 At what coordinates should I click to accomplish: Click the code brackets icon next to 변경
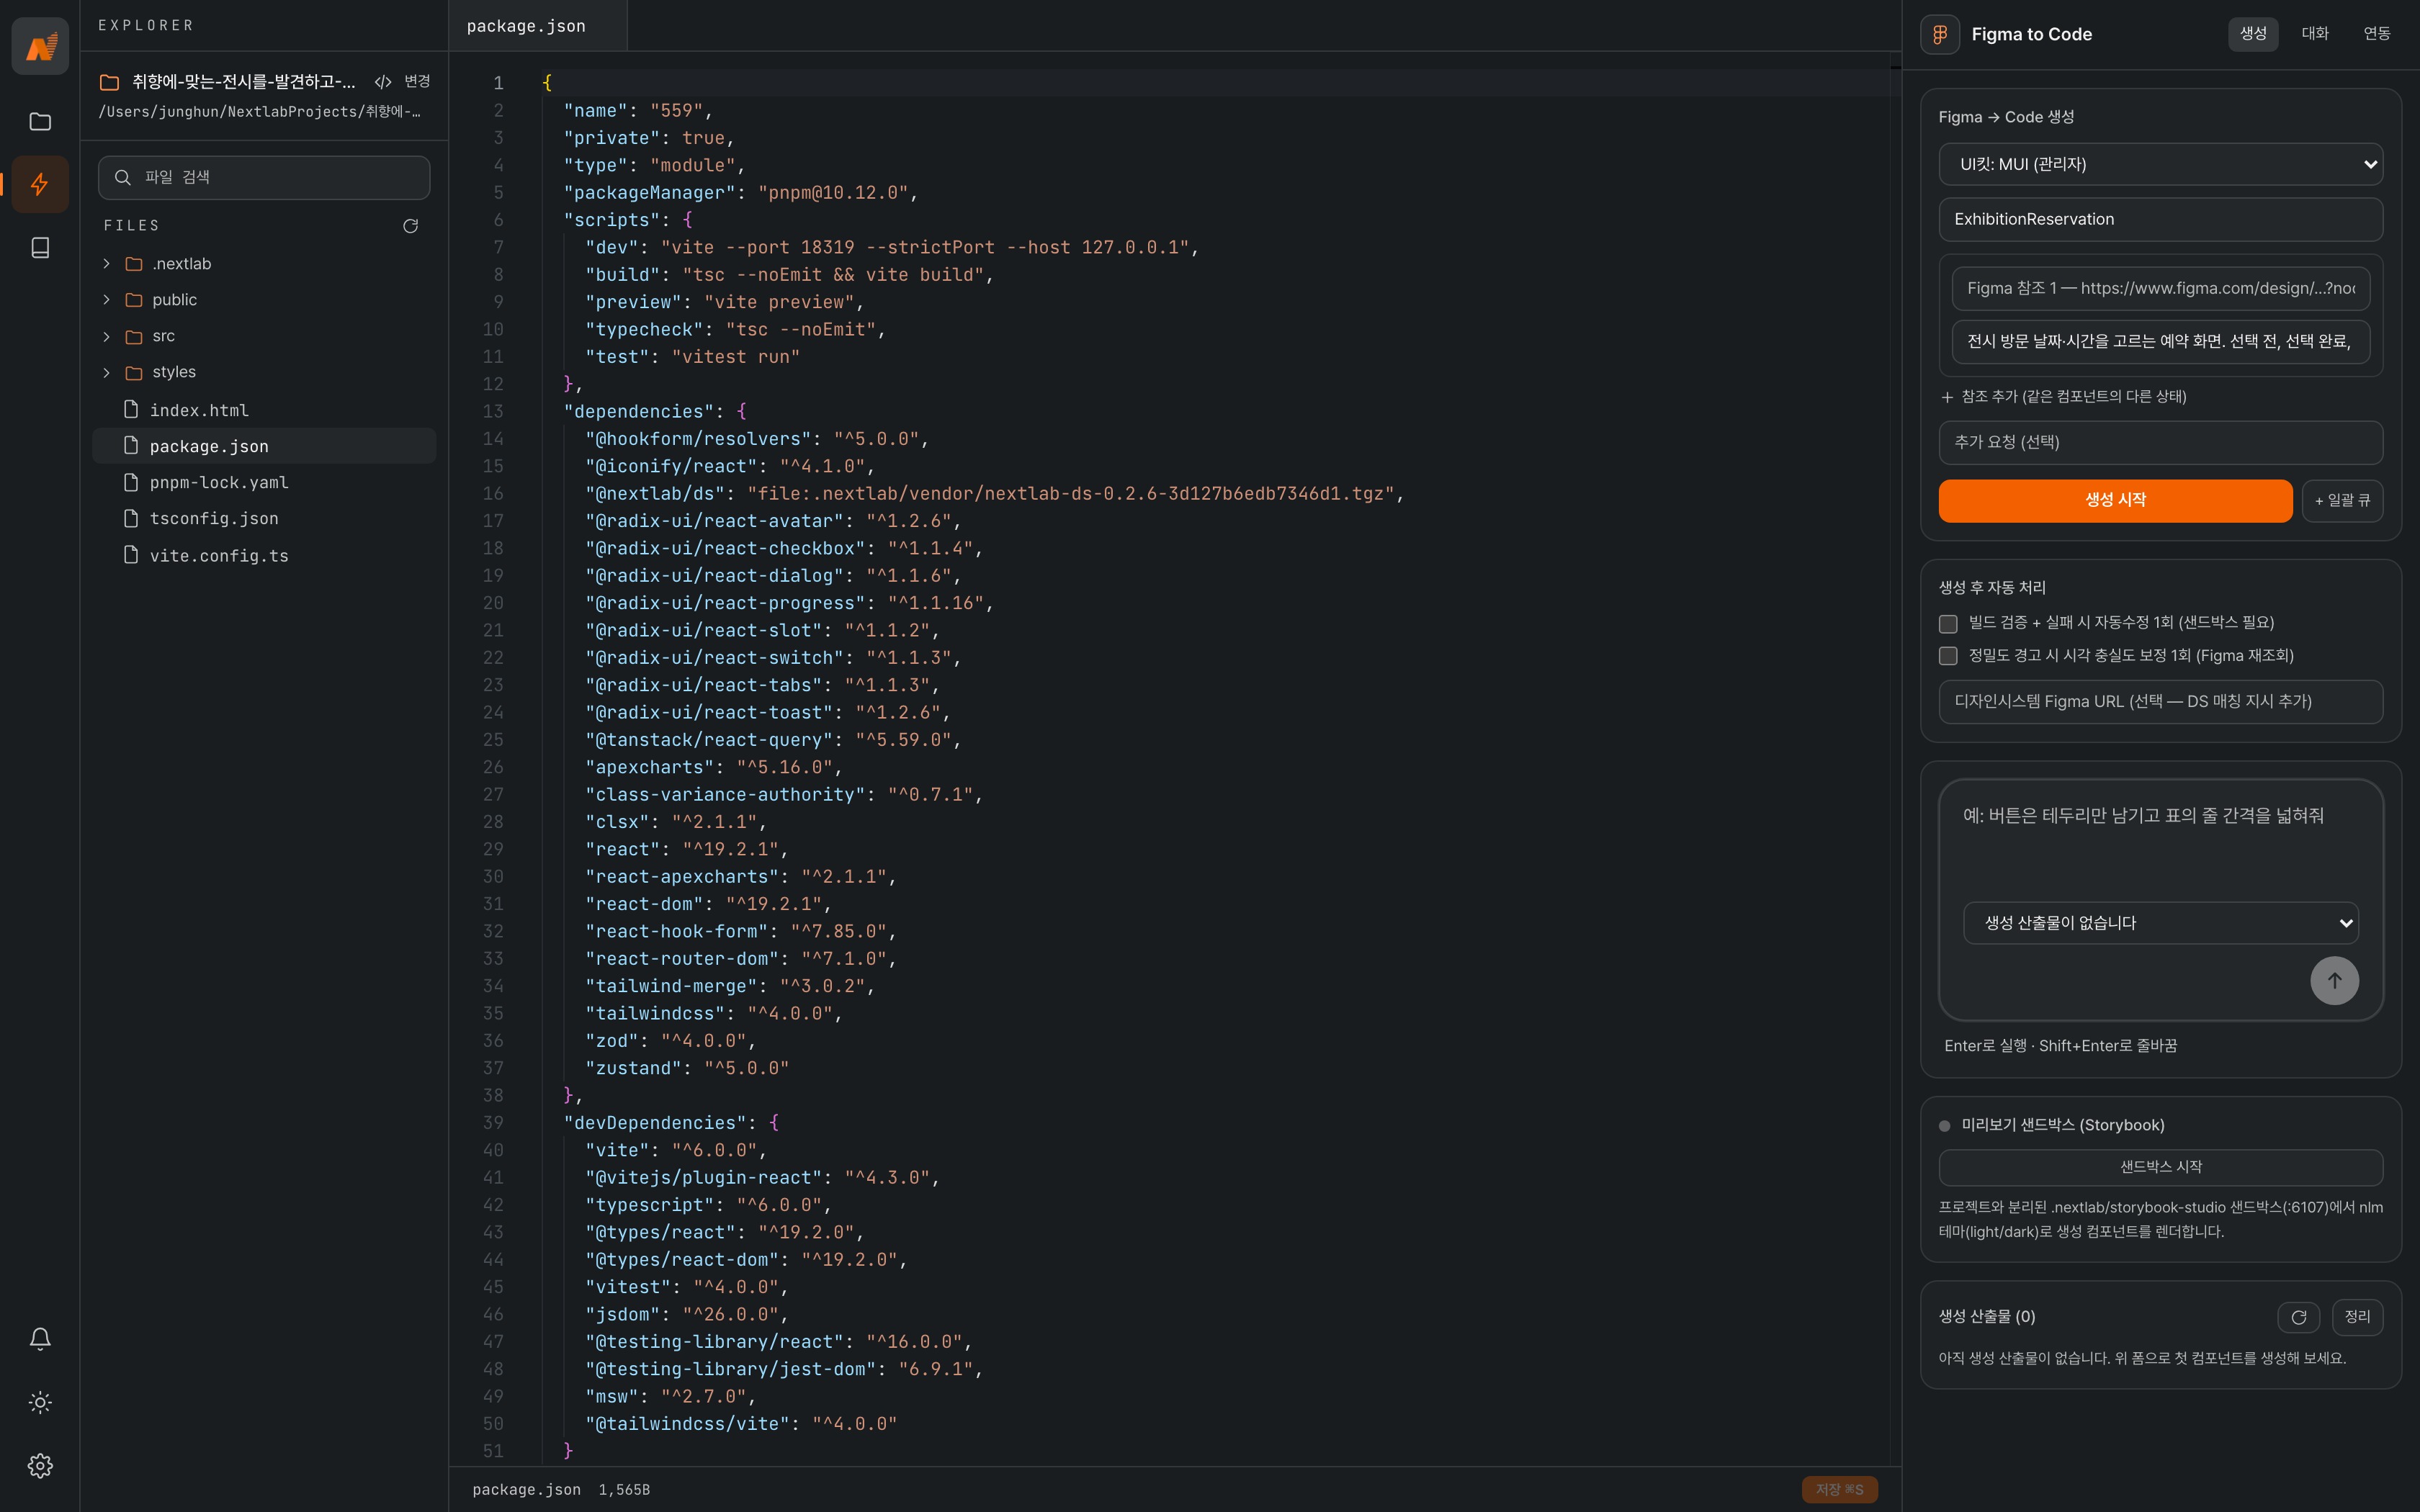[x=382, y=82]
